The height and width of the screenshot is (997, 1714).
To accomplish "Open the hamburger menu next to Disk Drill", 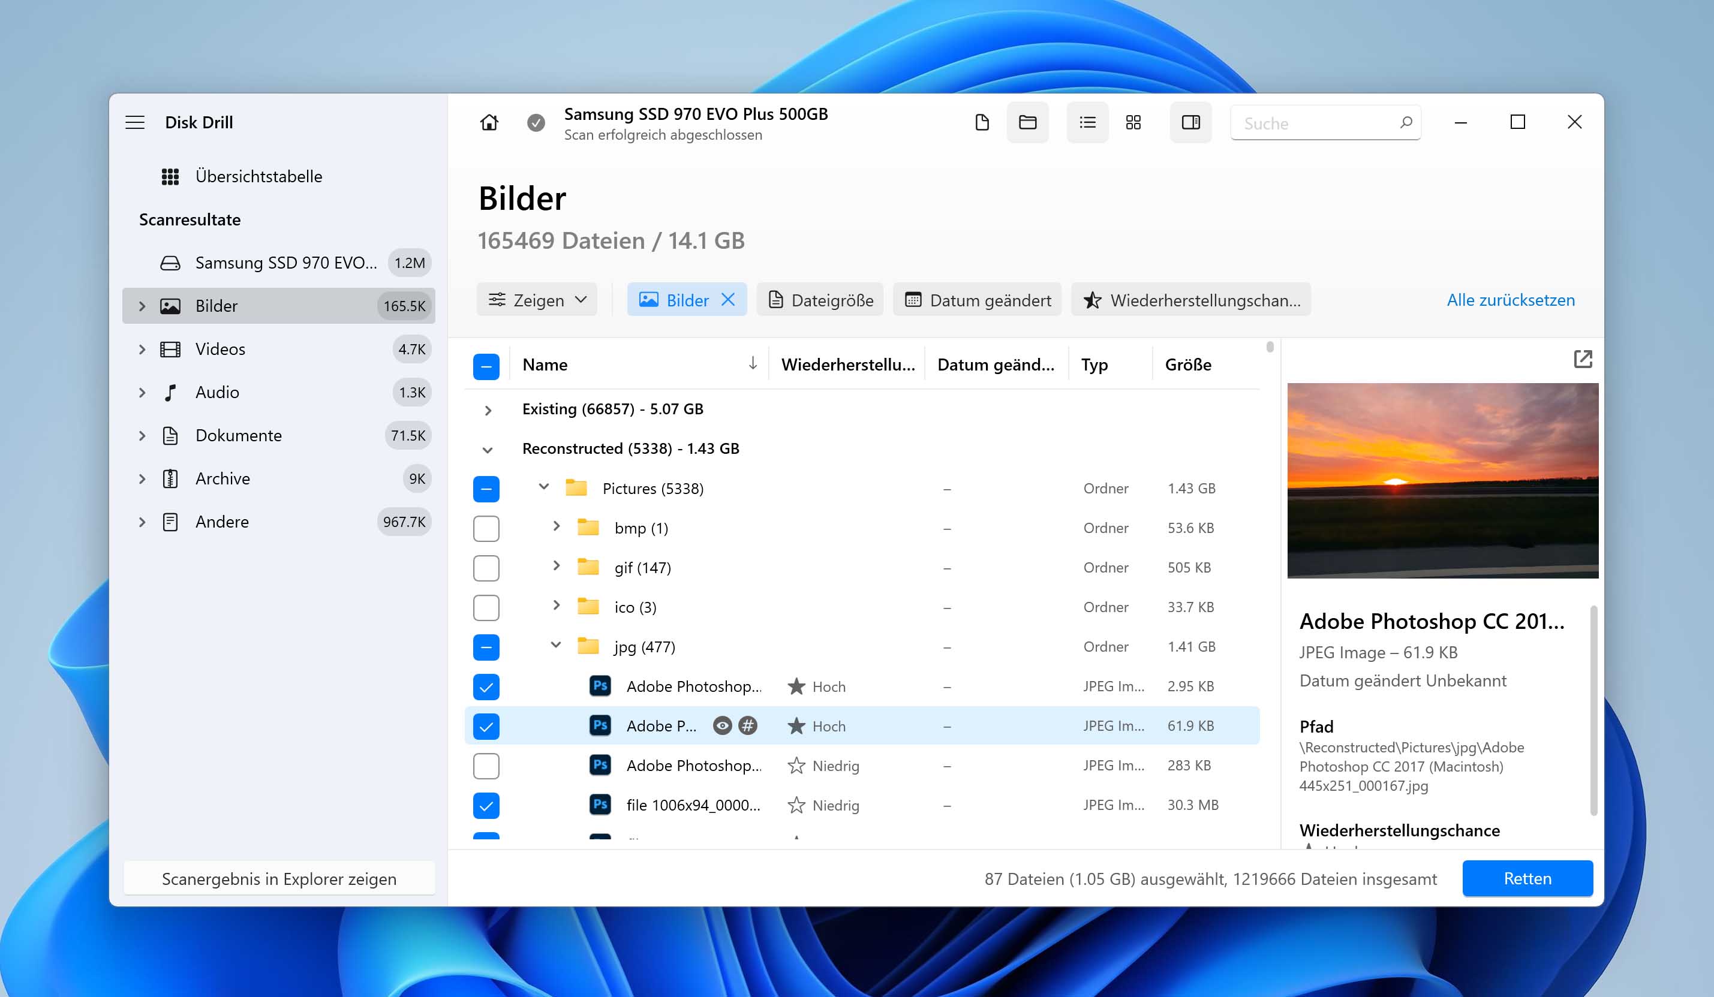I will pyautogui.click(x=135, y=122).
